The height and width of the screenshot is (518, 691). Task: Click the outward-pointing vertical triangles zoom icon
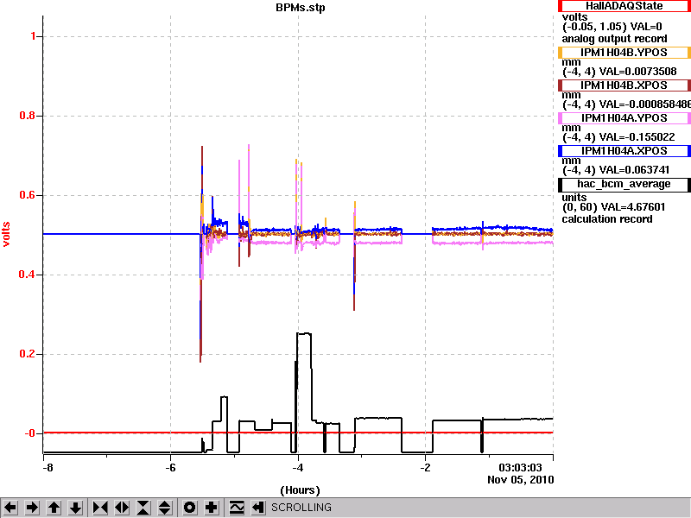165,508
